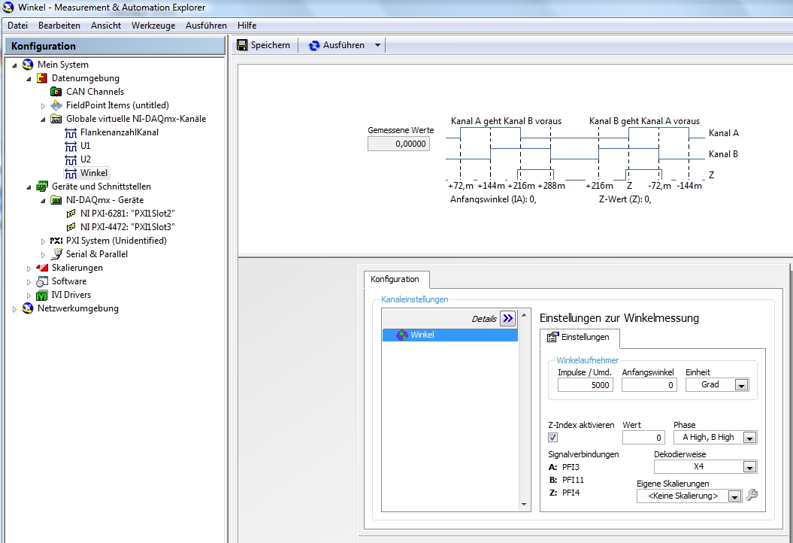Collapse the Mein System tree node
Viewport: 793px width, 543px height.
[x=14, y=65]
